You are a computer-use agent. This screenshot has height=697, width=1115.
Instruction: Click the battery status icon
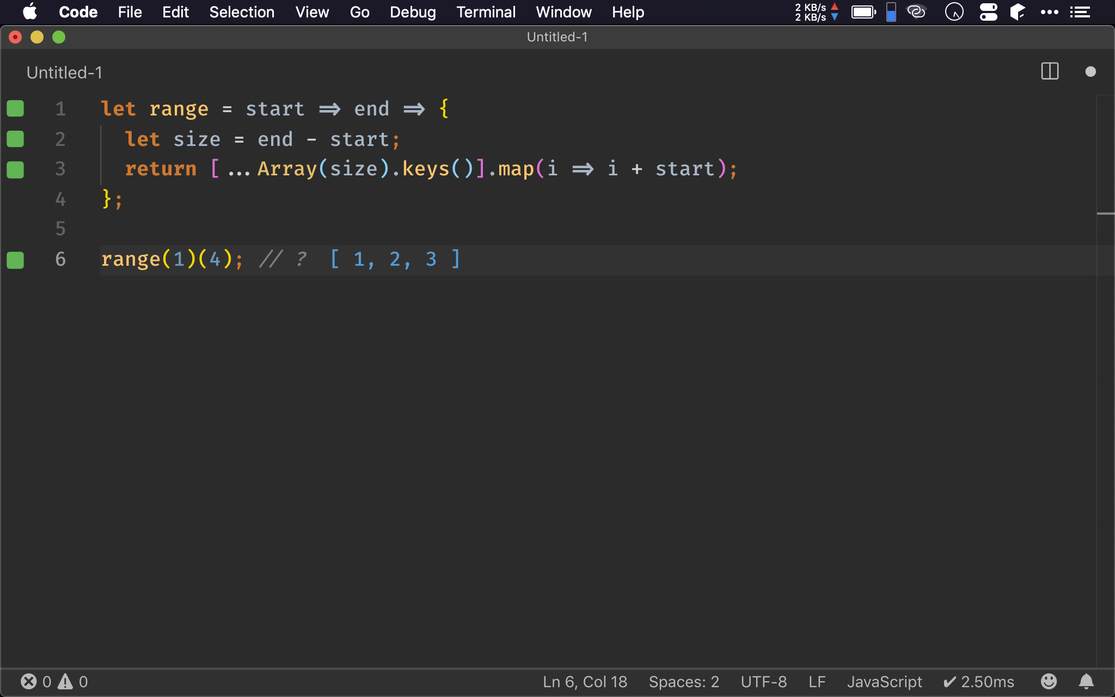863,12
